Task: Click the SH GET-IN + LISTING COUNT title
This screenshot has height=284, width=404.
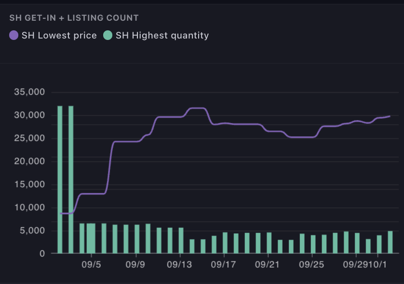Action: point(74,18)
